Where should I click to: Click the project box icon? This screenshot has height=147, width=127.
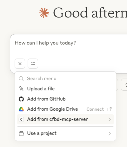pos(21,134)
